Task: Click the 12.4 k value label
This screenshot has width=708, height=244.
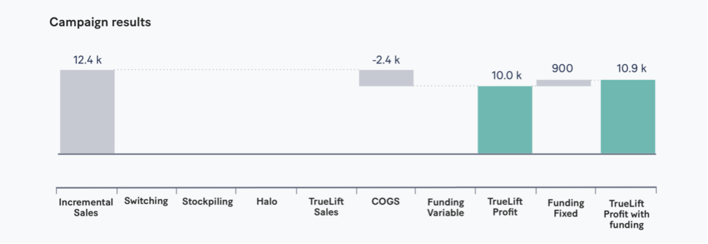Action: (87, 60)
